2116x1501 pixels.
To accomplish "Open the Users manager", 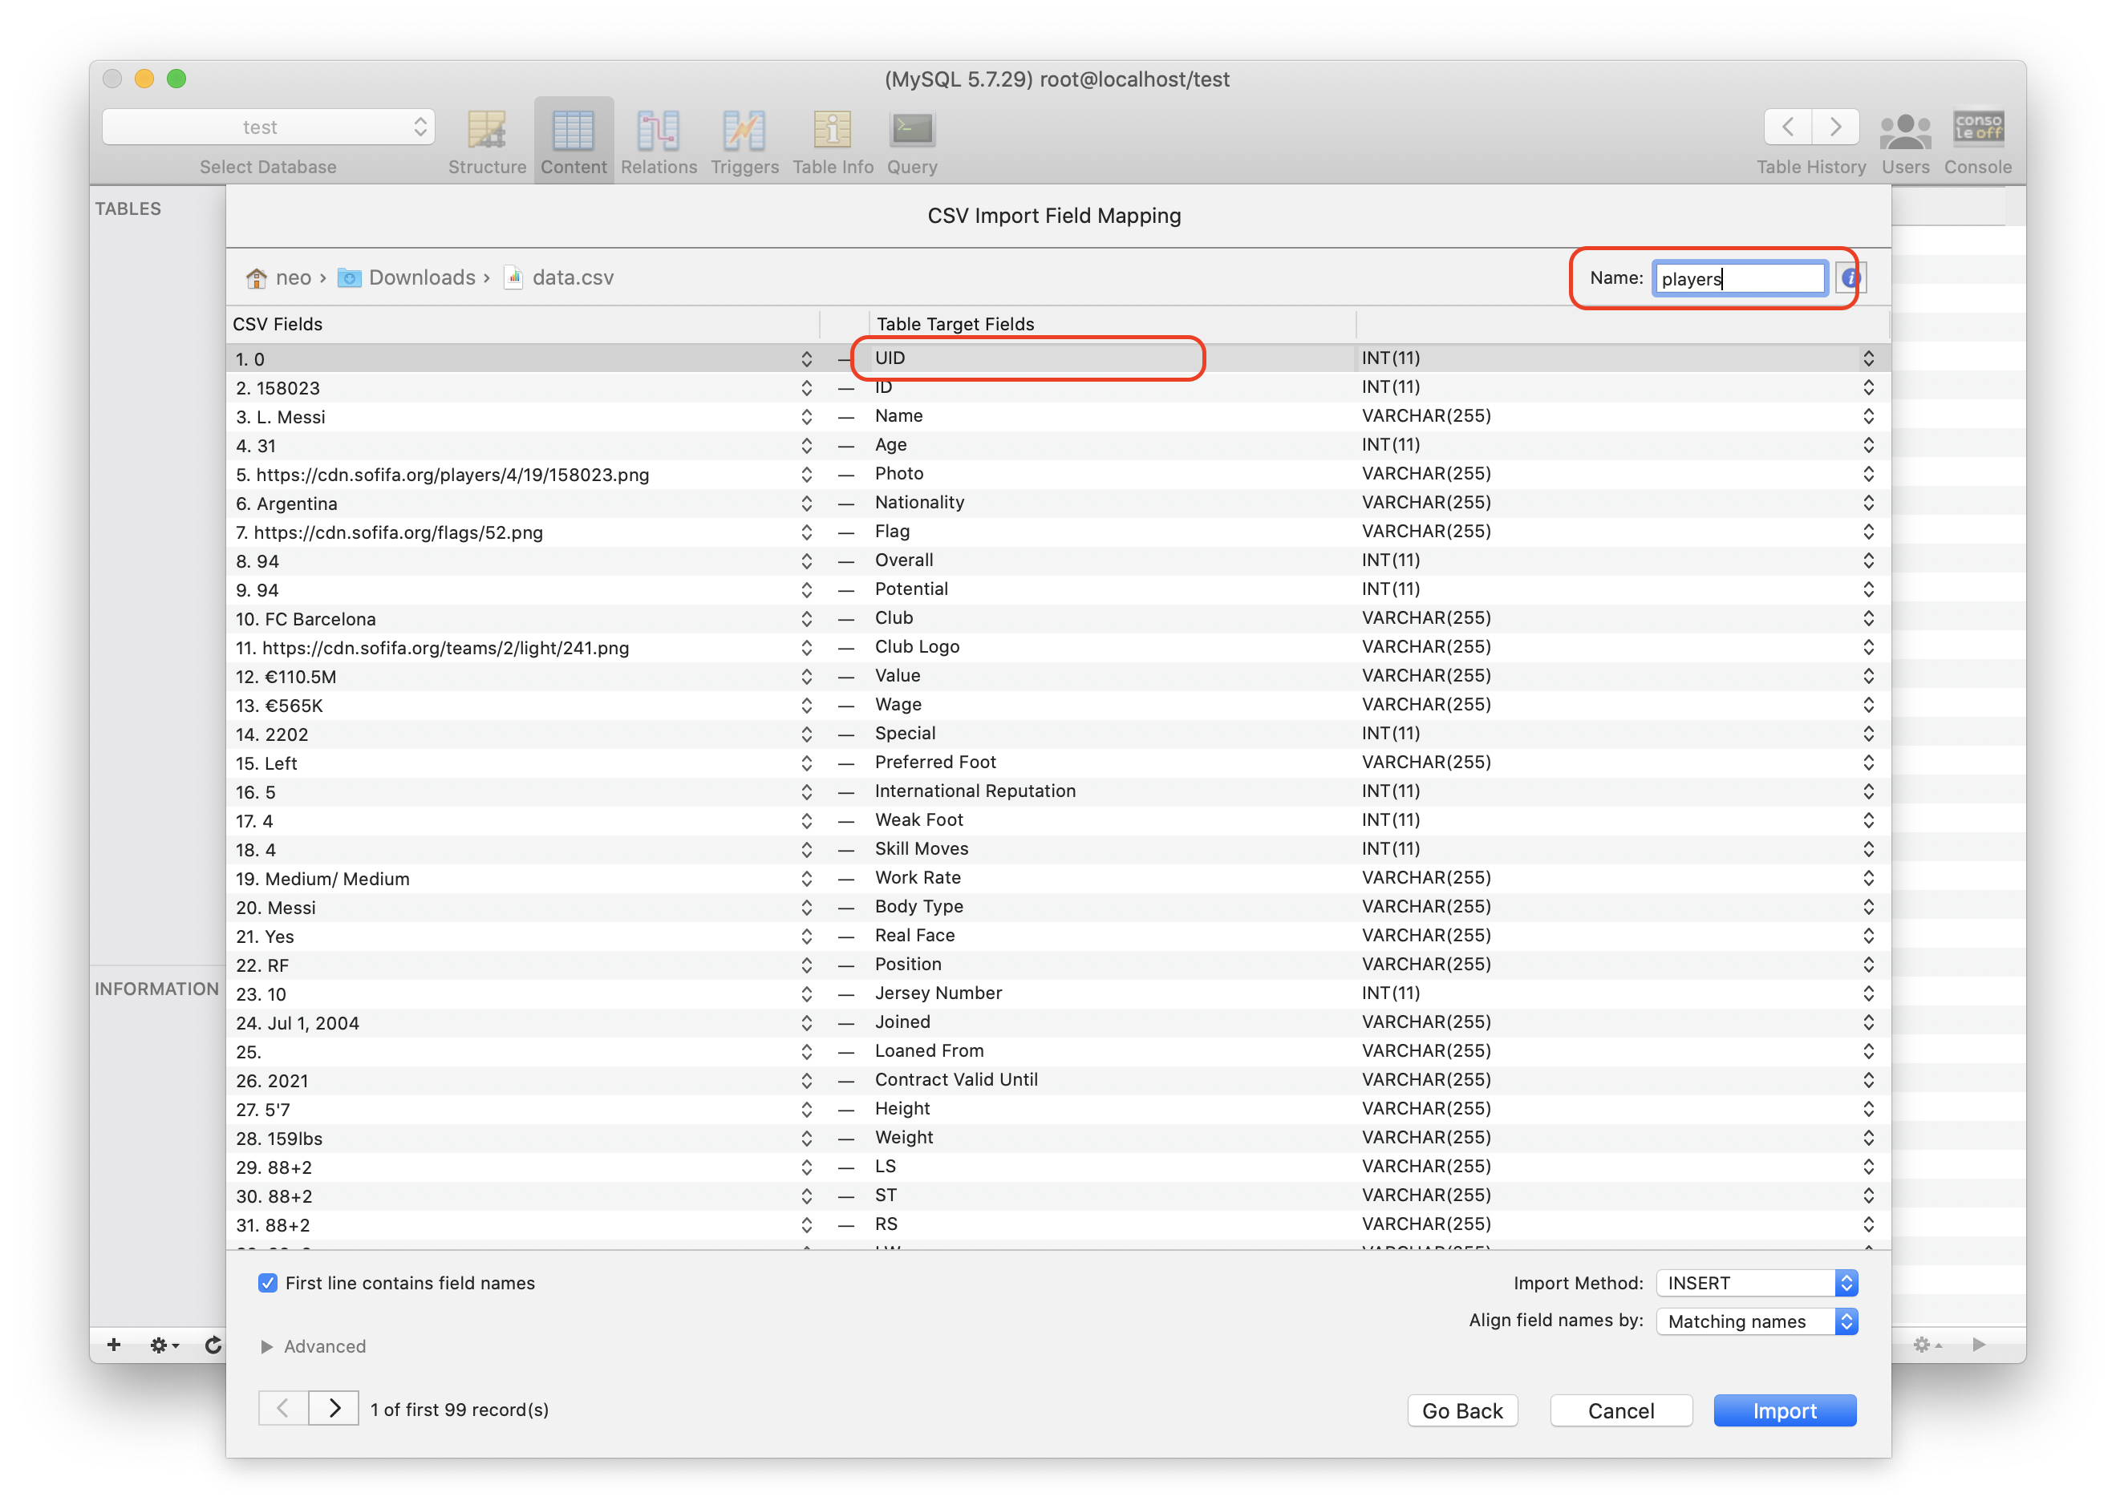I will coord(1906,139).
